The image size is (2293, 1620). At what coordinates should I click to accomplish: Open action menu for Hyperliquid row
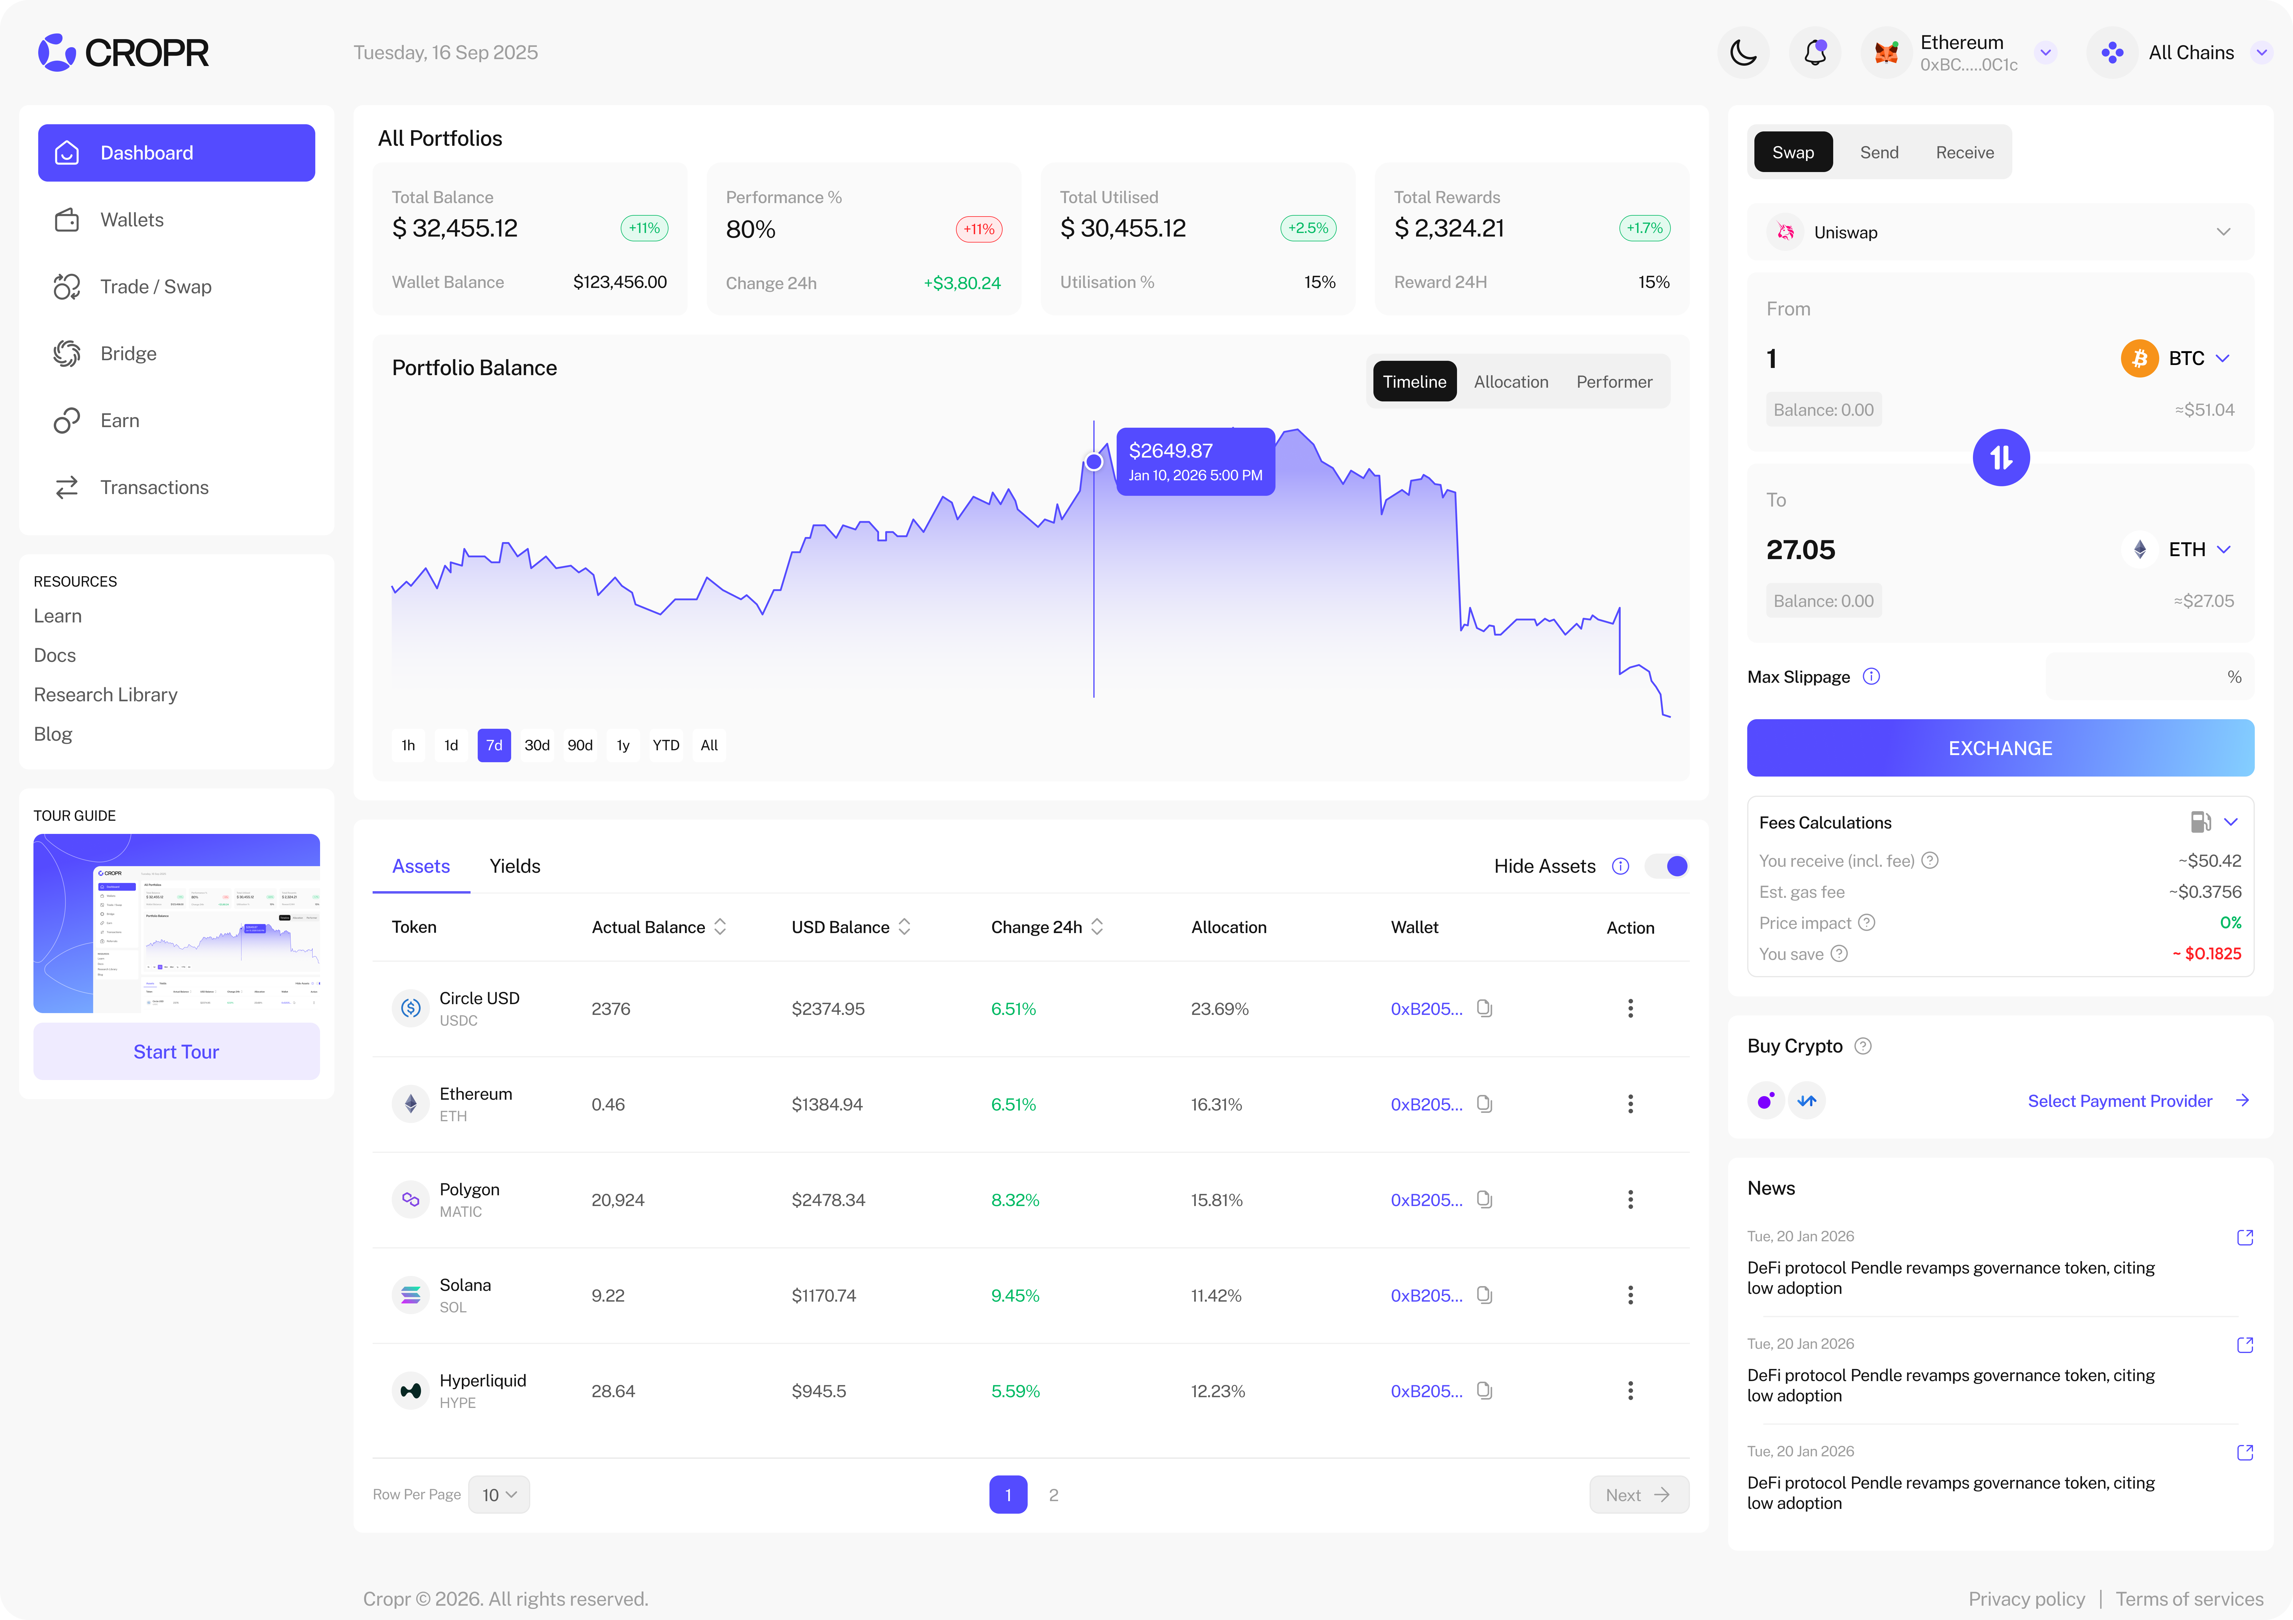[x=1631, y=1390]
